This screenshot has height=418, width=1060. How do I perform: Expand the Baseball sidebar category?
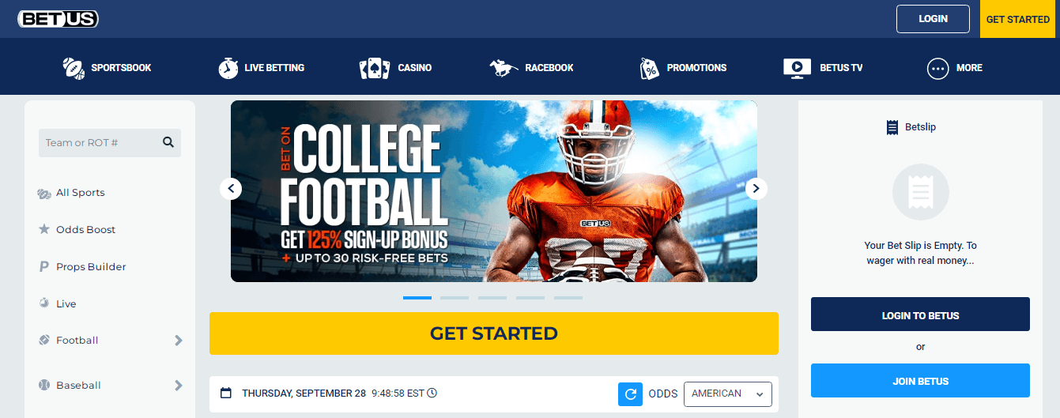click(x=178, y=386)
